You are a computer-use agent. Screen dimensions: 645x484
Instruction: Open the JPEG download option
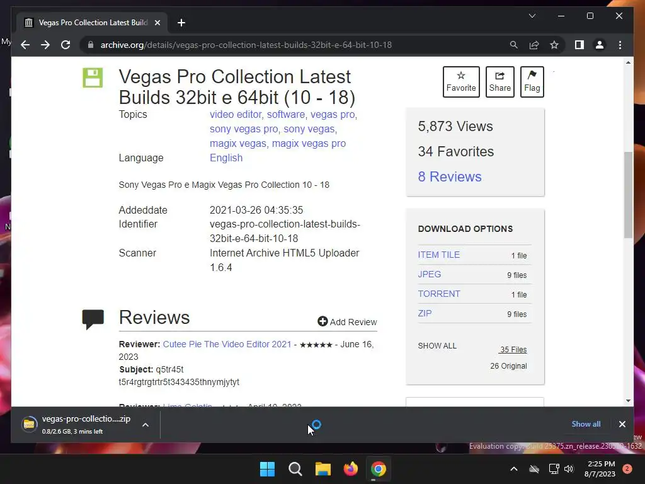pos(429,274)
